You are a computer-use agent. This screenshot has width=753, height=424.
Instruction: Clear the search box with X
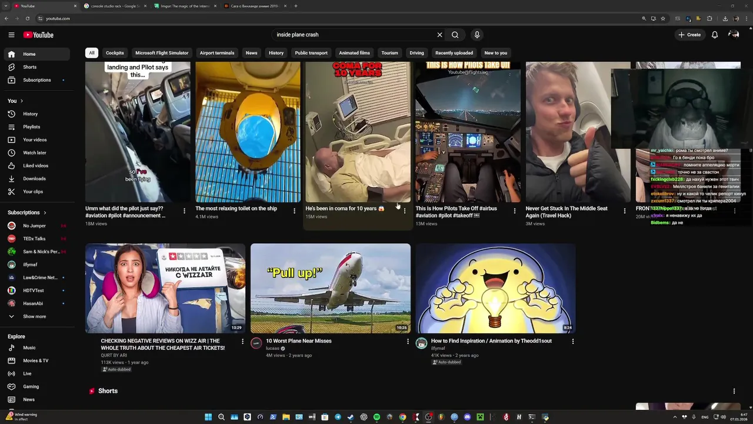tap(439, 35)
